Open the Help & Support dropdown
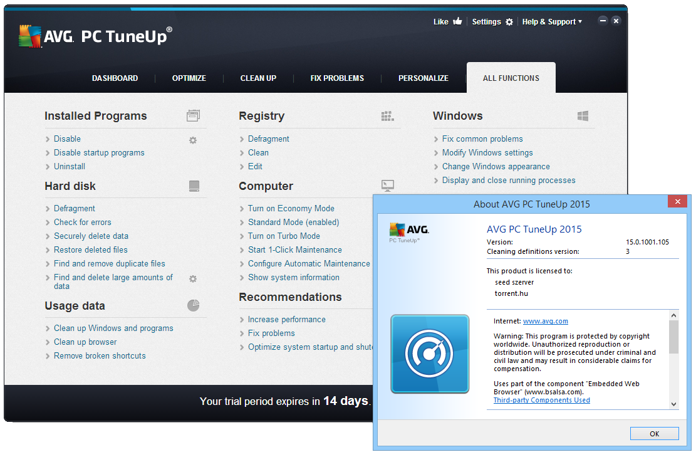This screenshot has width=696, height=457. click(x=552, y=22)
